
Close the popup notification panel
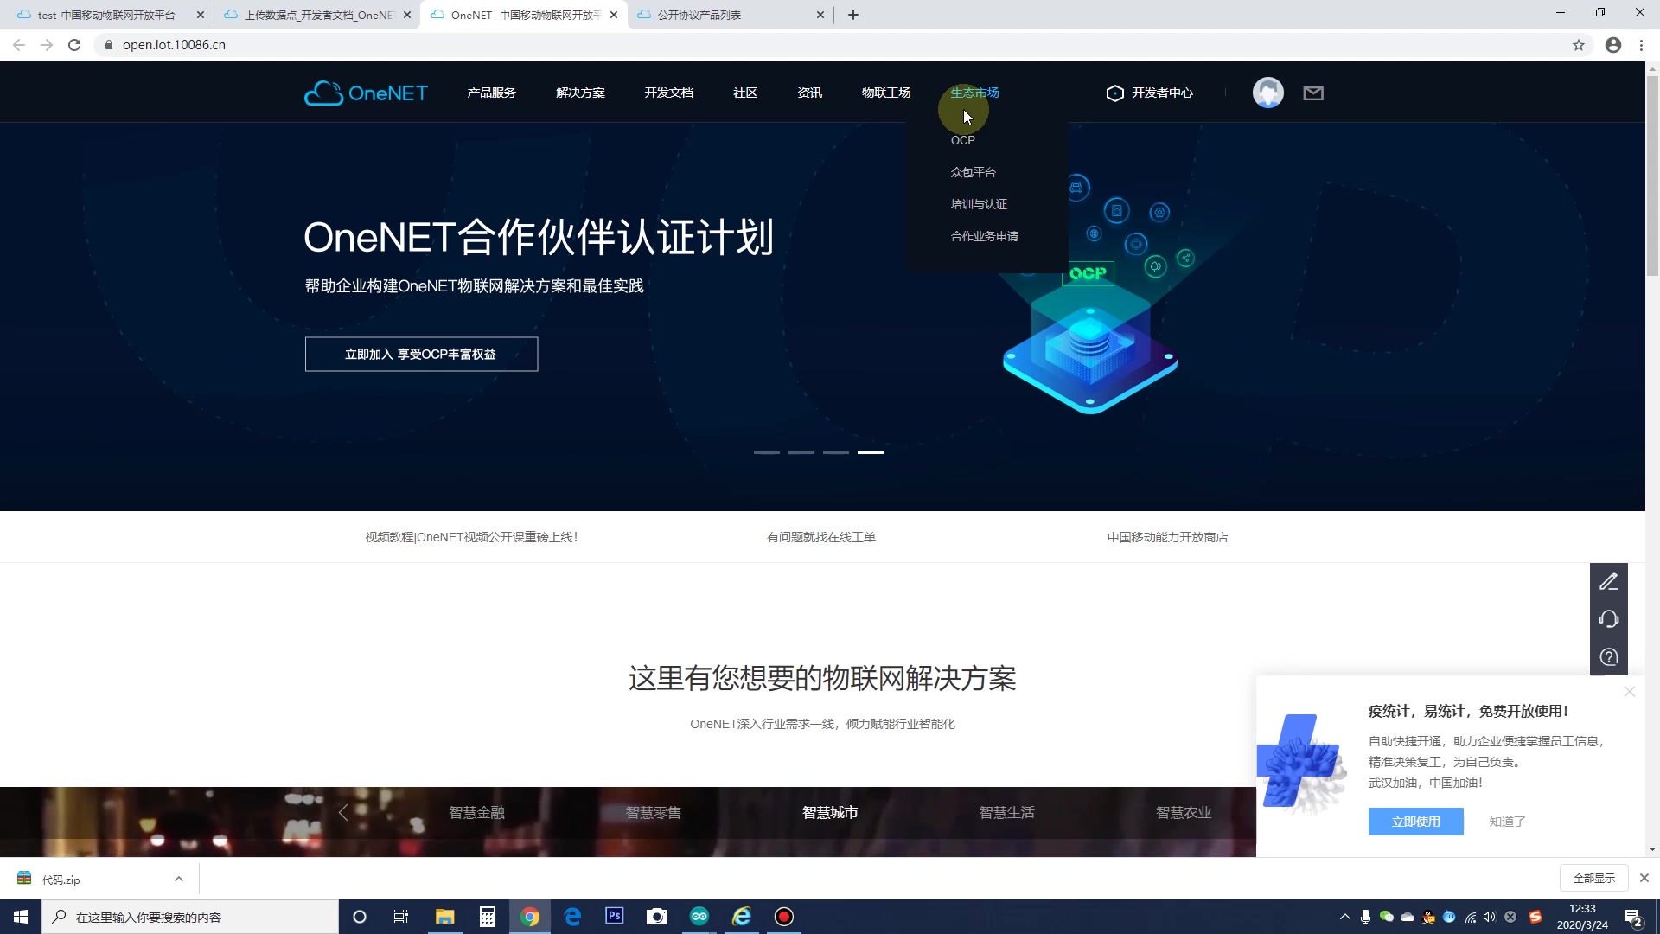(x=1631, y=691)
